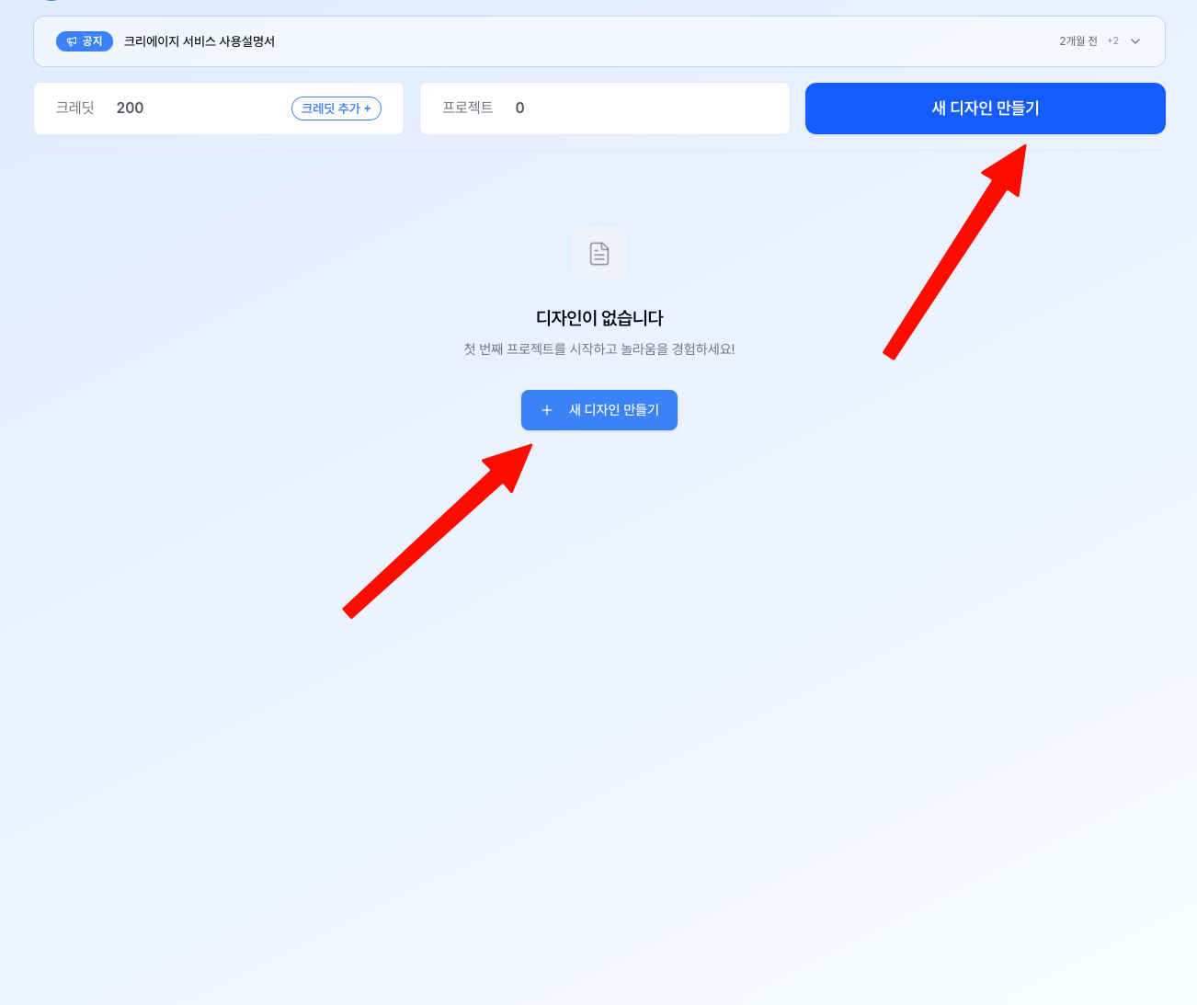
Task: Select the 공지 badge label text
Action: [x=93, y=41]
